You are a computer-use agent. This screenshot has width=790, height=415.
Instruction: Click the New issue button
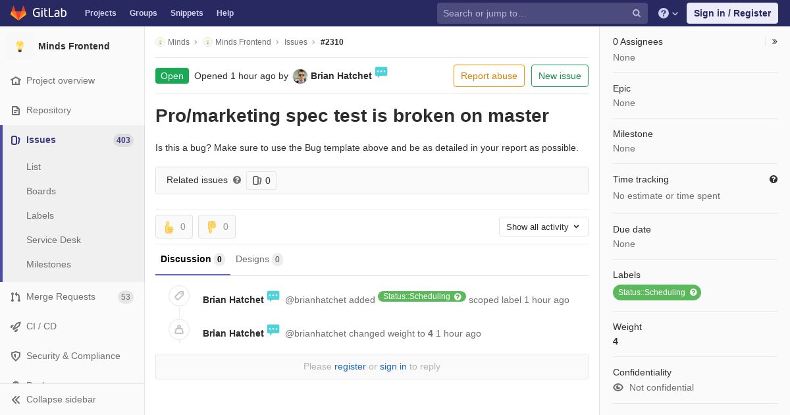point(560,76)
